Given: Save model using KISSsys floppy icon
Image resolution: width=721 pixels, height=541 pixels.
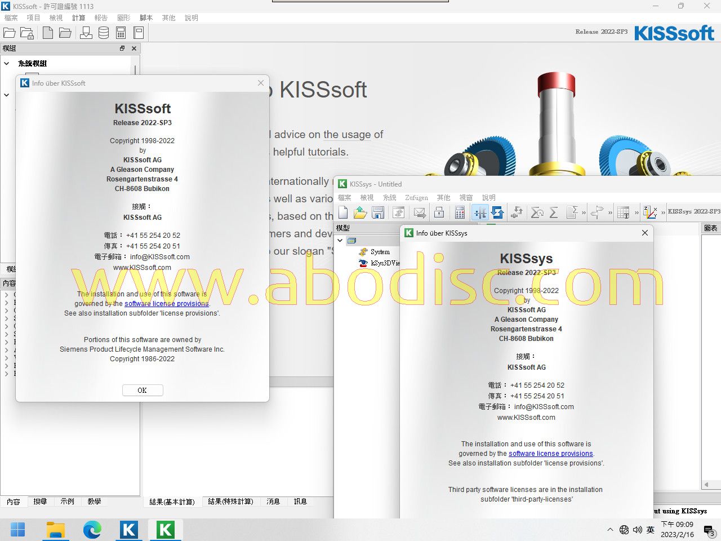Looking at the screenshot, I should click(x=378, y=212).
